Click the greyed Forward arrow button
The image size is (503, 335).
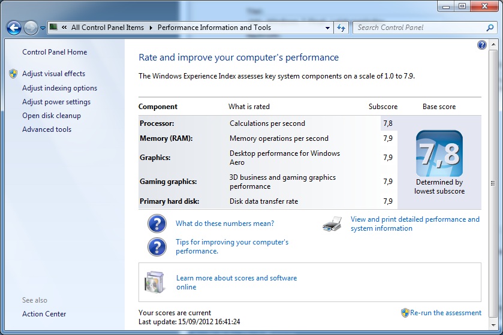point(31,28)
